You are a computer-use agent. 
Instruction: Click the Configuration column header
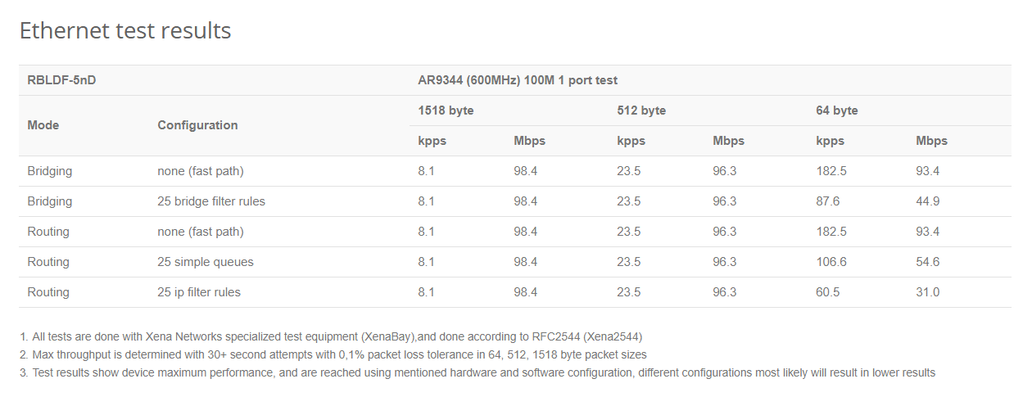click(197, 125)
